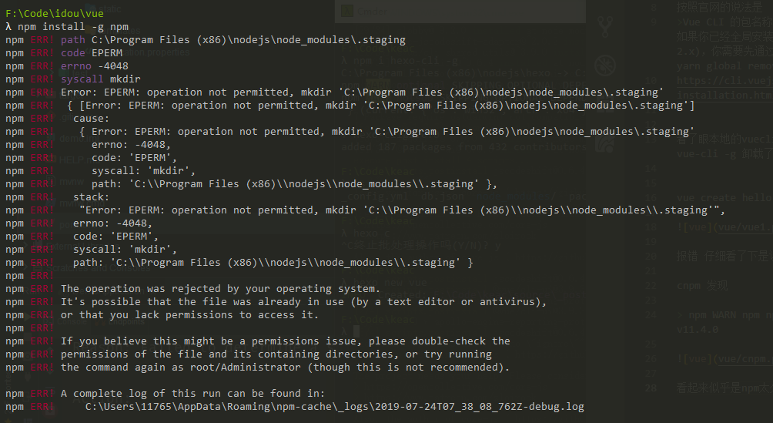Click the 'code EPERM' line
Viewport: 773px width, 423px height.
tap(92, 53)
